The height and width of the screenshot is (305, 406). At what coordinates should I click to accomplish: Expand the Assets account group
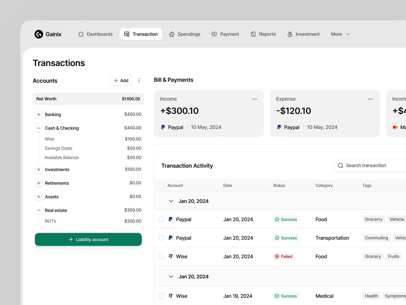[39, 197]
